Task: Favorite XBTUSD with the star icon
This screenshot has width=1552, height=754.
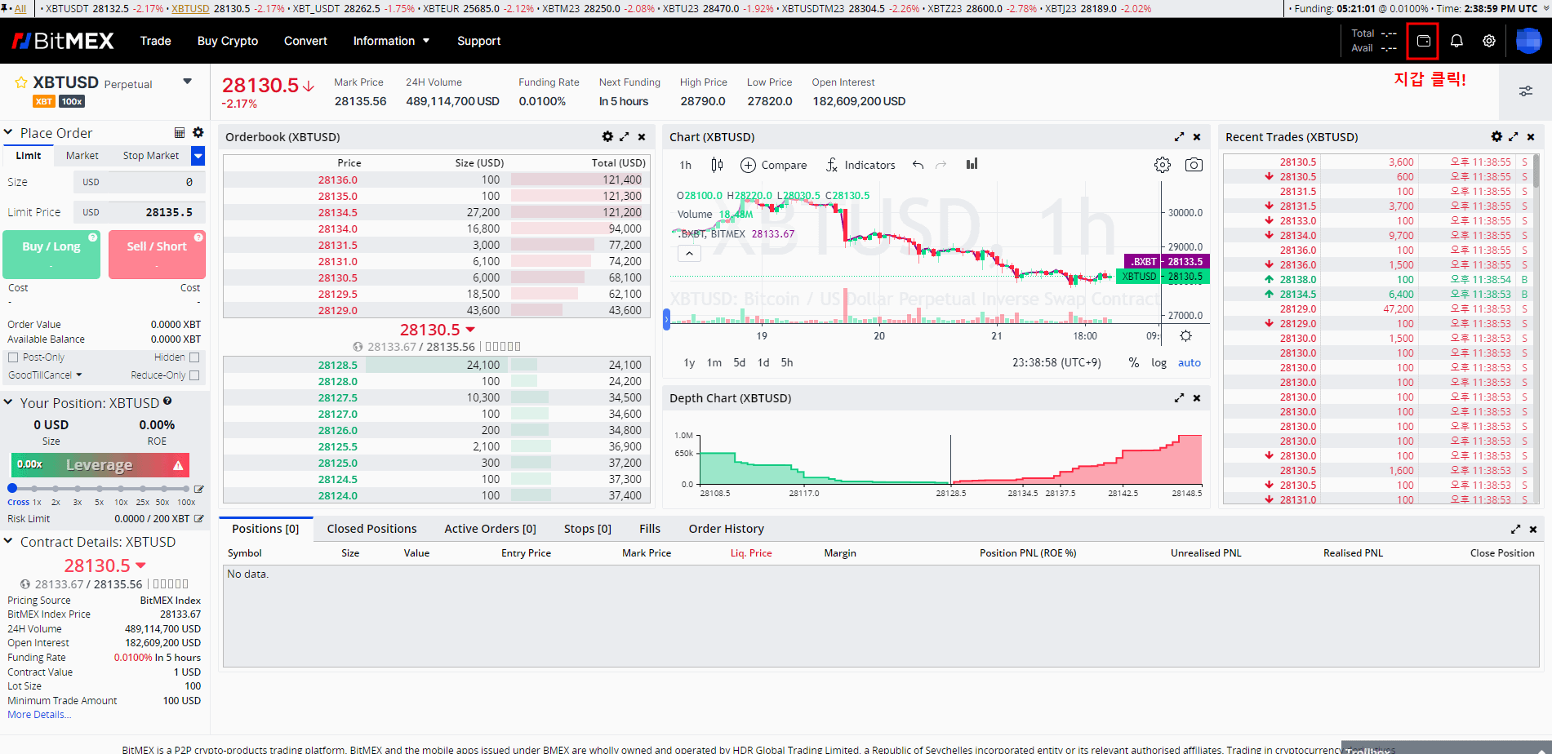Action: (21, 83)
